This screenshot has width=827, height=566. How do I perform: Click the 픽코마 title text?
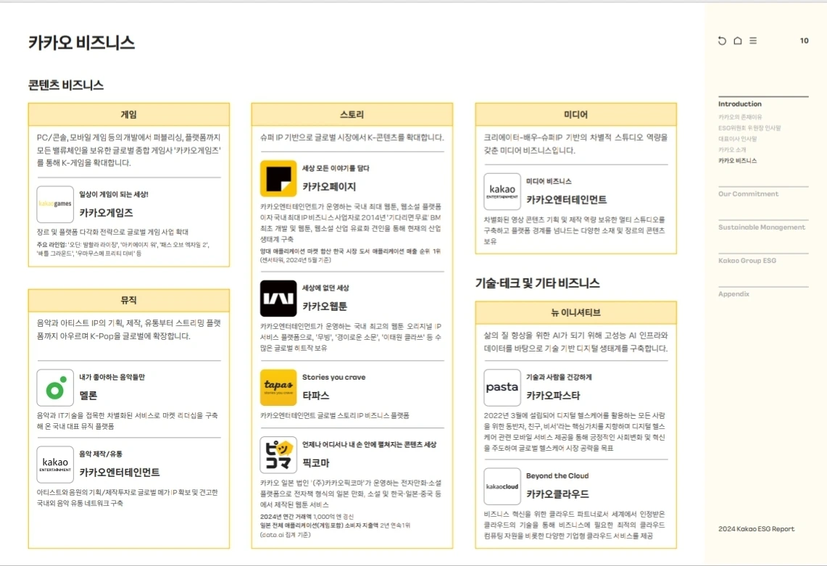(316, 463)
